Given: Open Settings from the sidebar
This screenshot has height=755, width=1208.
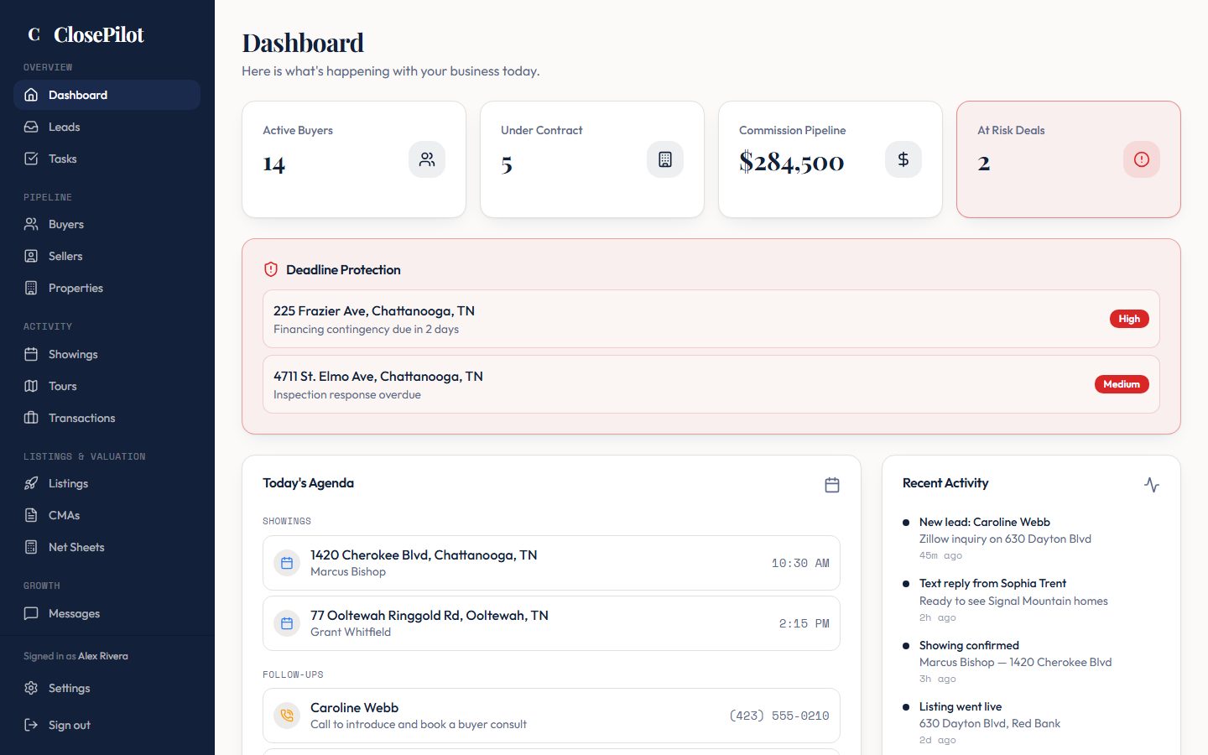Looking at the screenshot, I should (x=107, y=688).
